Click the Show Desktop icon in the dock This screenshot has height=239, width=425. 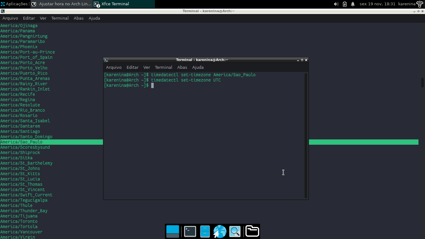[x=173, y=232]
